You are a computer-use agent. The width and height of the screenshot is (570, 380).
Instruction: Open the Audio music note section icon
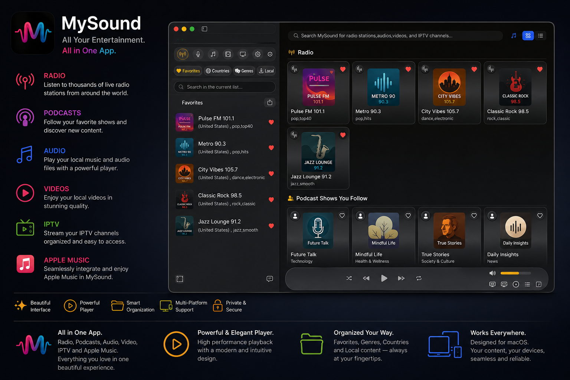213,54
